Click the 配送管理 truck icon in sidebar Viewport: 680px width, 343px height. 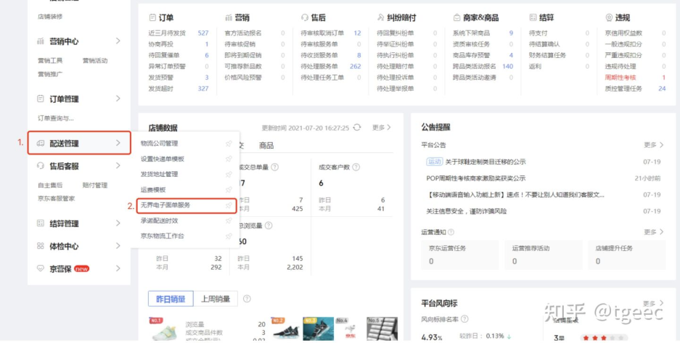(x=41, y=144)
